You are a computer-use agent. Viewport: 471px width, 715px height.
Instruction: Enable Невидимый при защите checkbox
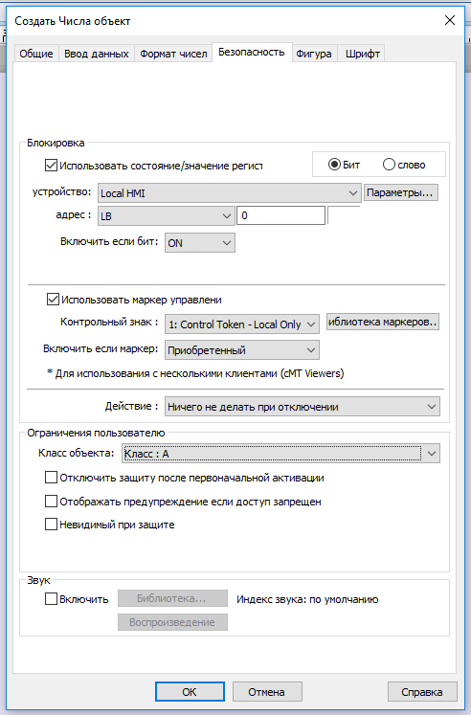[x=51, y=524]
